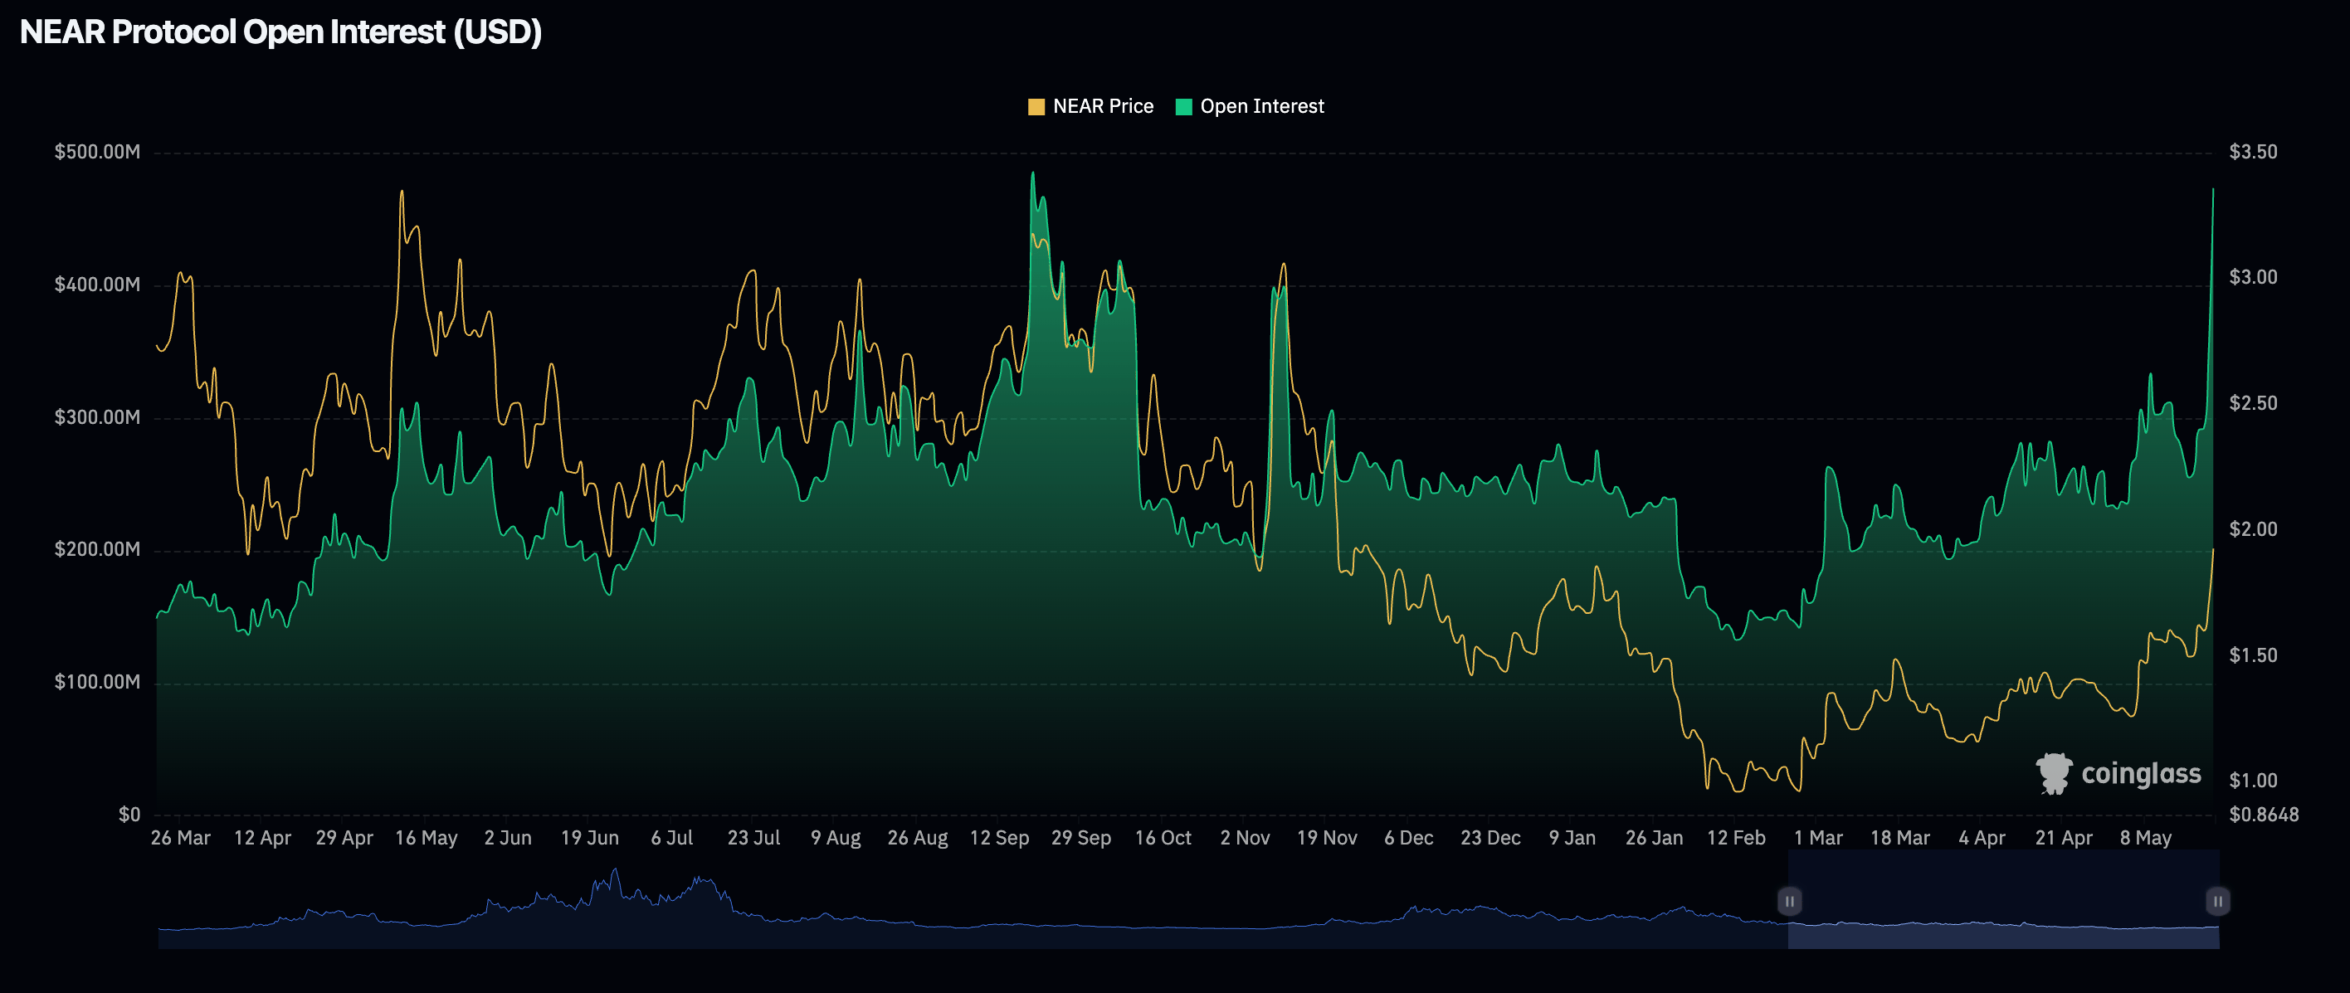The width and height of the screenshot is (2350, 993).
Task: Click the 8 May date label
Action: pos(2146,838)
